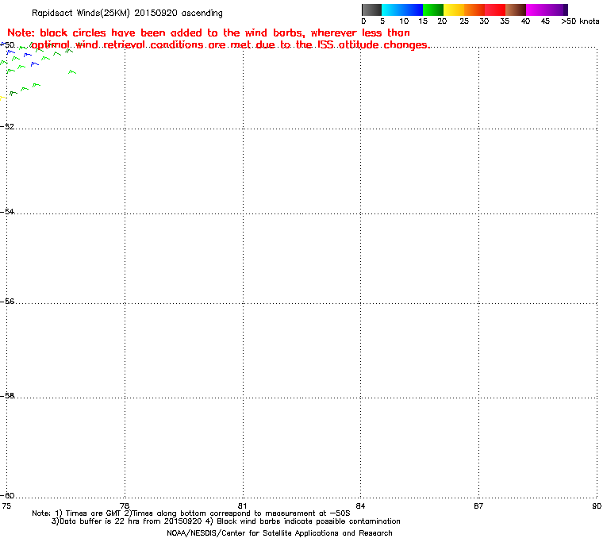Click the '25' label under the color scale
This screenshot has width=603, height=546.
tap(464, 21)
